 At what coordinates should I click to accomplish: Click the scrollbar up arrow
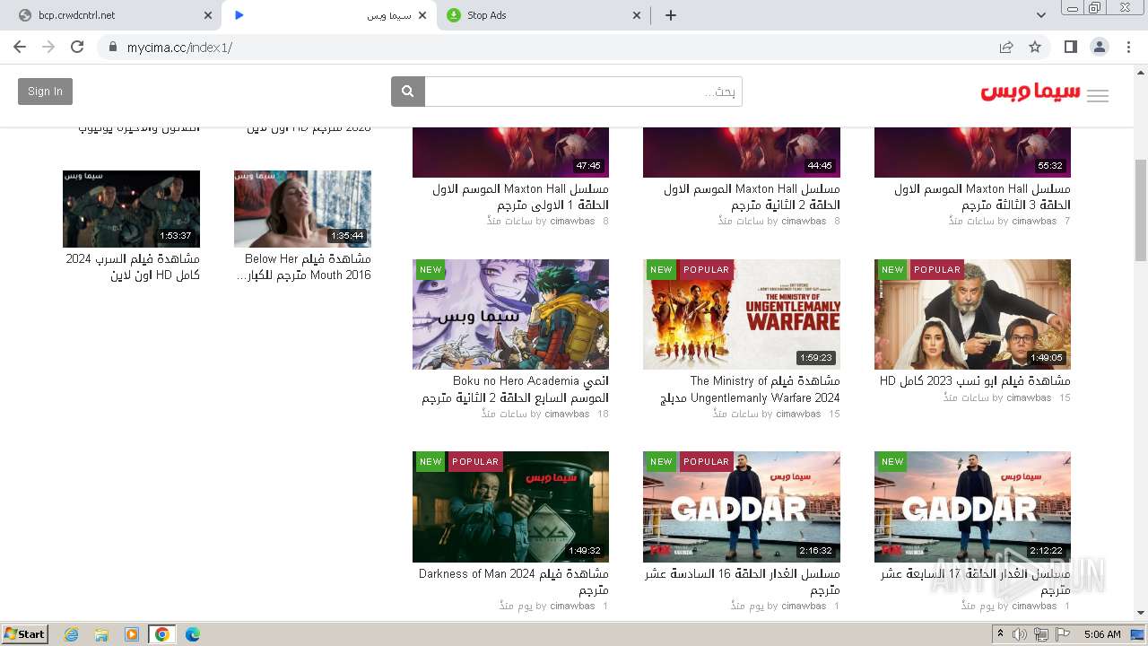pyautogui.click(x=1140, y=72)
